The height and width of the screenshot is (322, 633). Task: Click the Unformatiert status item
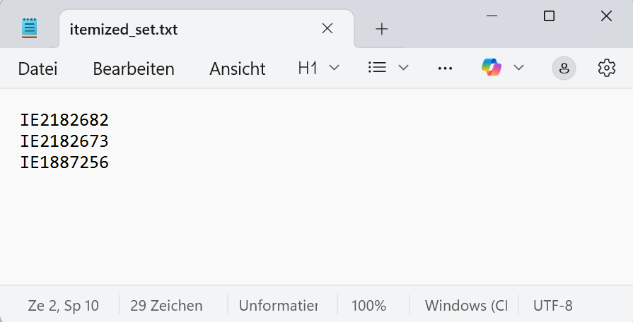(x=278, y=306)
